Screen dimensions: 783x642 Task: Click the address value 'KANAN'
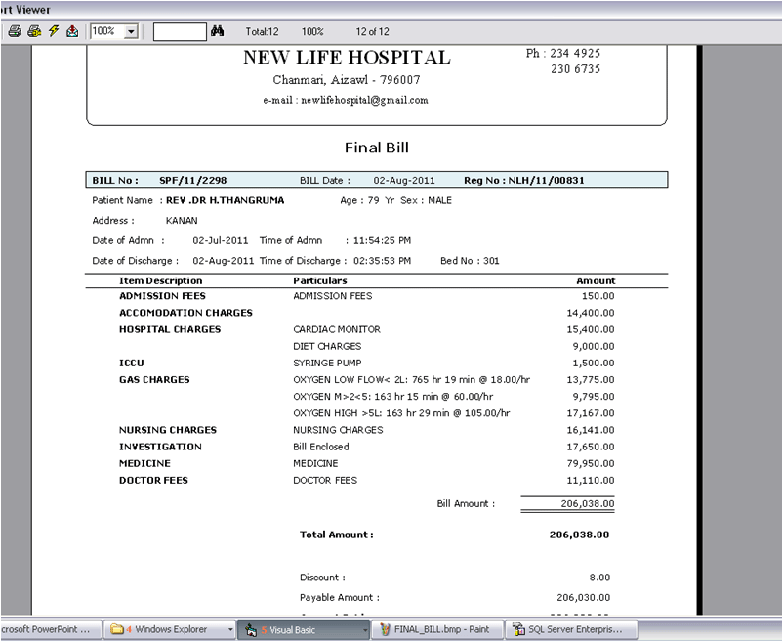[x=182, y=220]
